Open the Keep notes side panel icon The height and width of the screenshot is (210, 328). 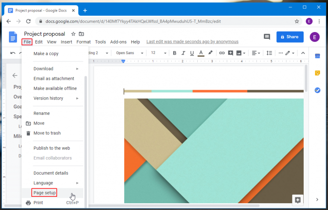317,73
